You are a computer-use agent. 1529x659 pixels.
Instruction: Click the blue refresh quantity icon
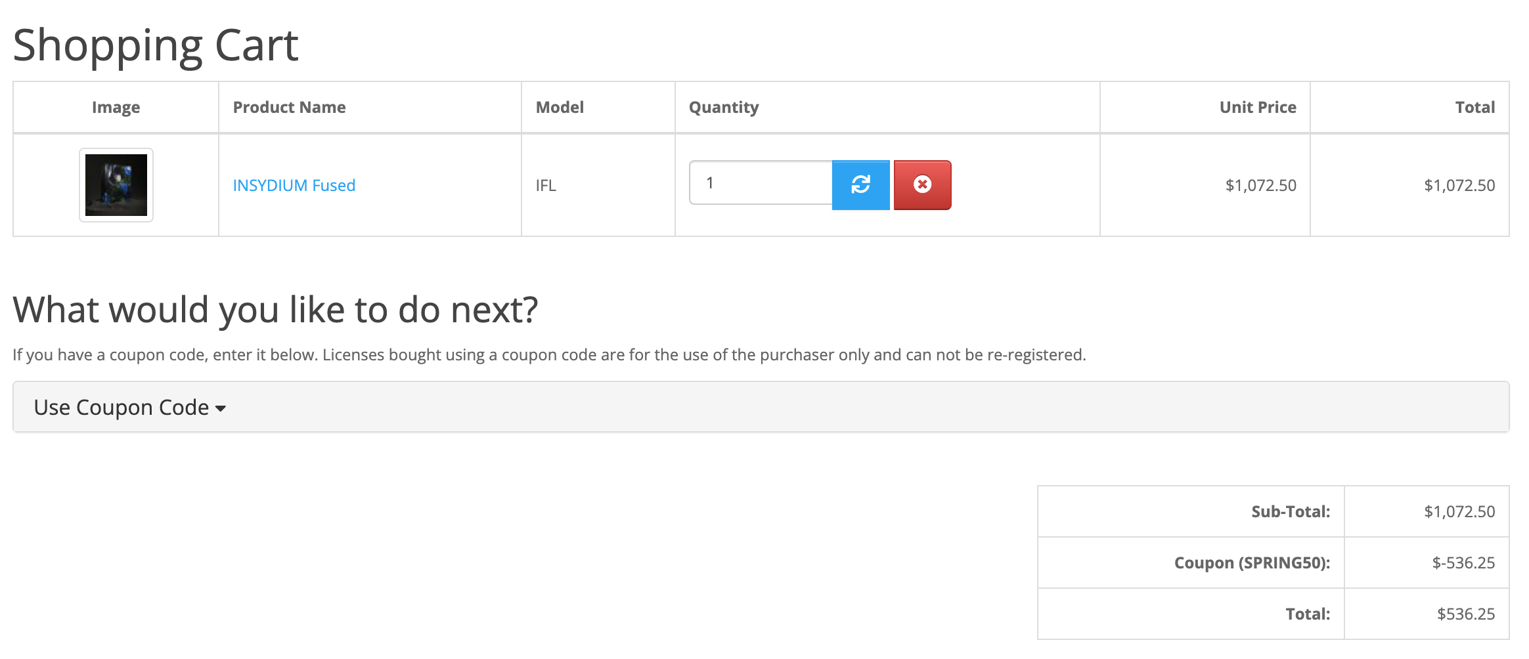860,184
